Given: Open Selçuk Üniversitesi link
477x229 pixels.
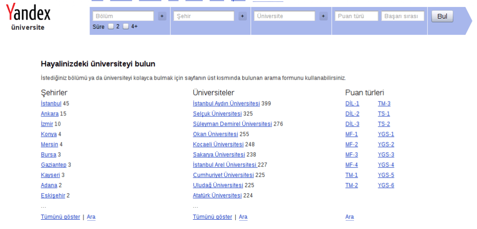Looking at the screenshot, I should click(x=217, y=114).
